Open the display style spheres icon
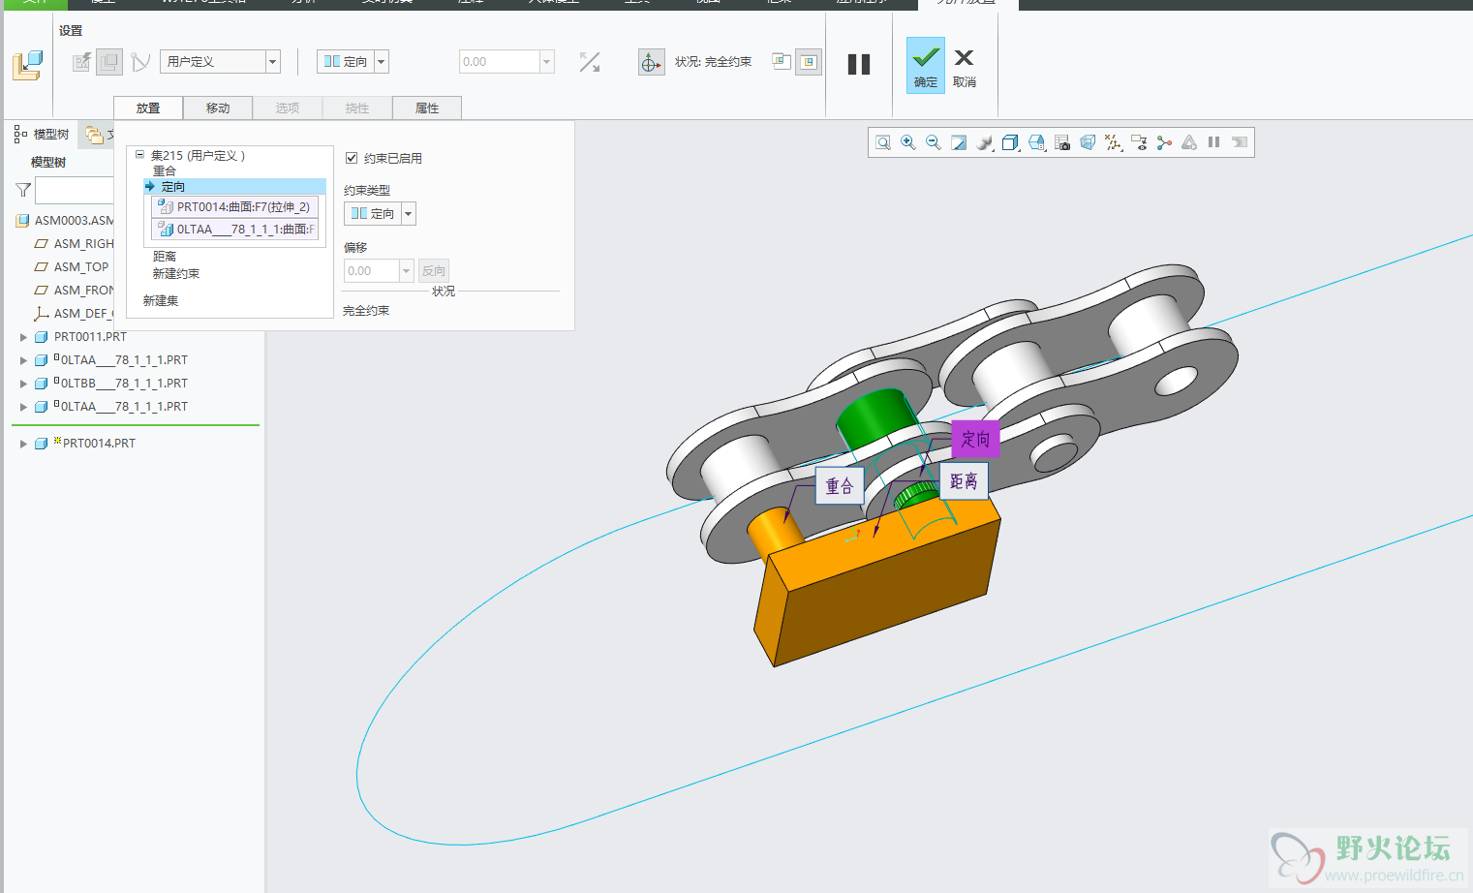1473x893 pixels. (985, 142)
